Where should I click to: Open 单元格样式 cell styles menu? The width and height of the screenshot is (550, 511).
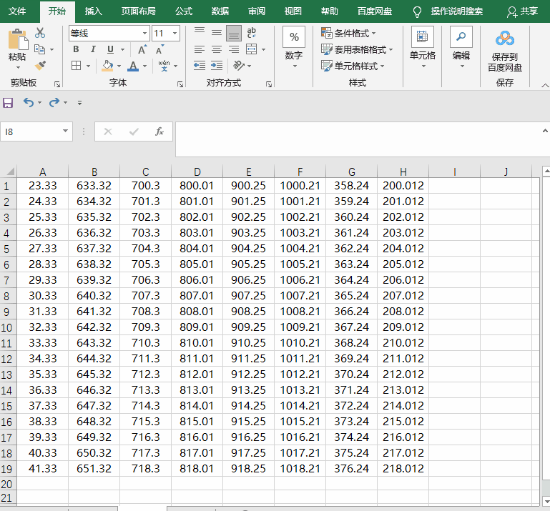[353, 66]
